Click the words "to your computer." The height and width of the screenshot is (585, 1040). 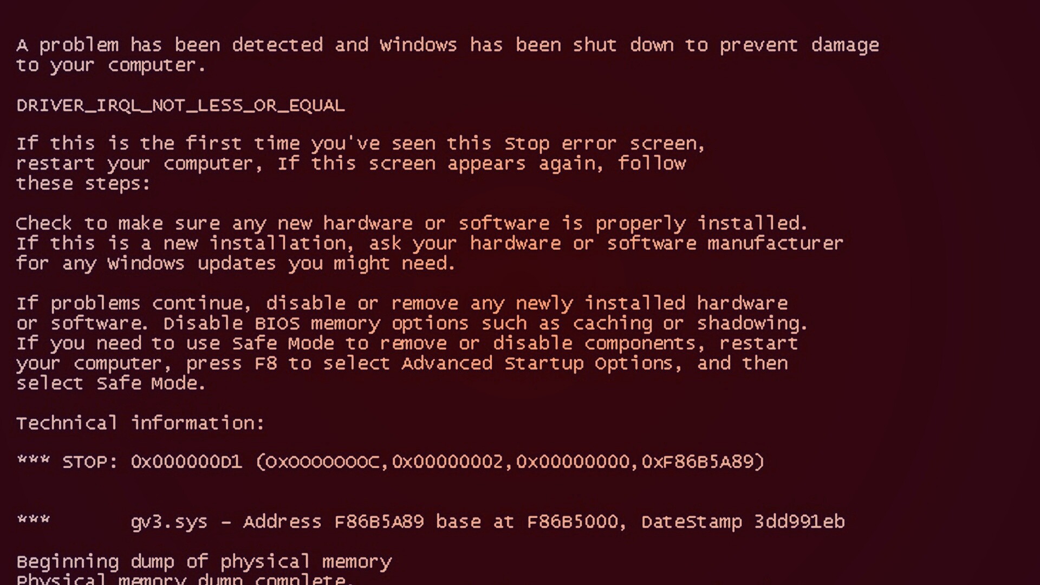tap(111, 66)
